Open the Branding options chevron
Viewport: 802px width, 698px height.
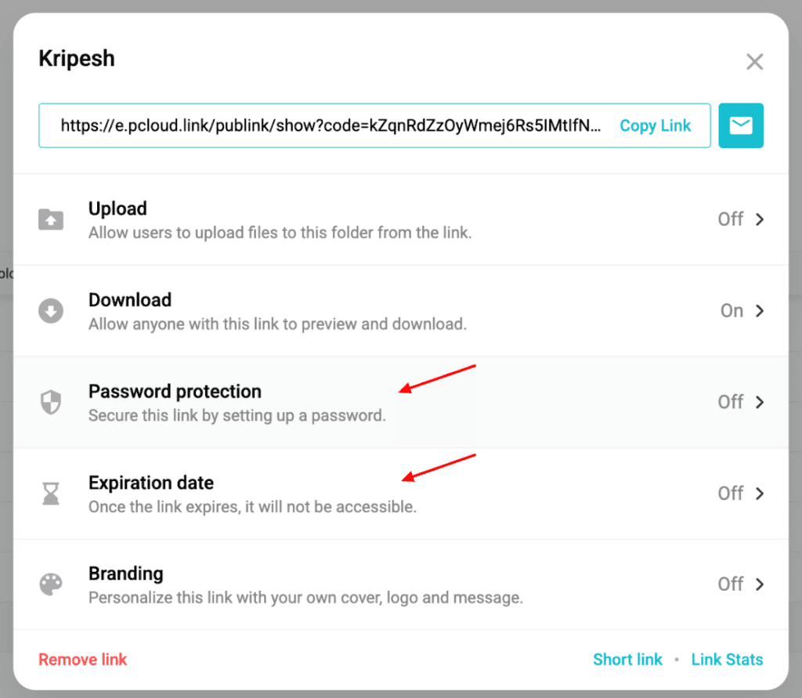760,584
